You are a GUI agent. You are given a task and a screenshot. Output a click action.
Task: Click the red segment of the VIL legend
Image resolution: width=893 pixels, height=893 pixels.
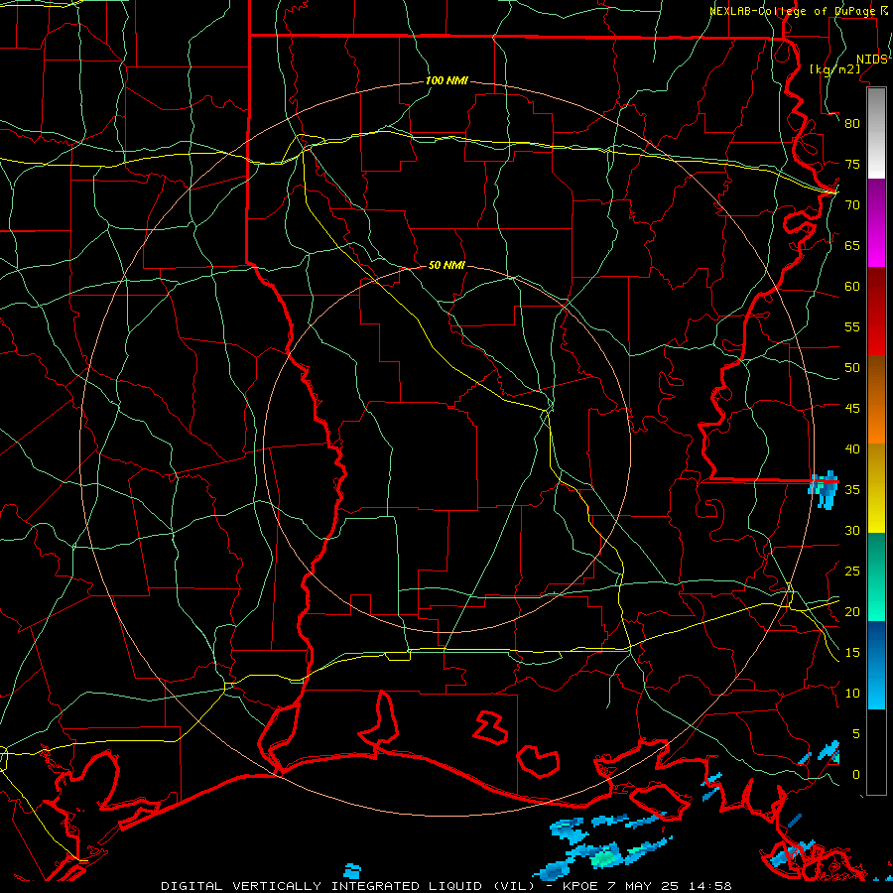pyautogui.click(x=876, y=312)
